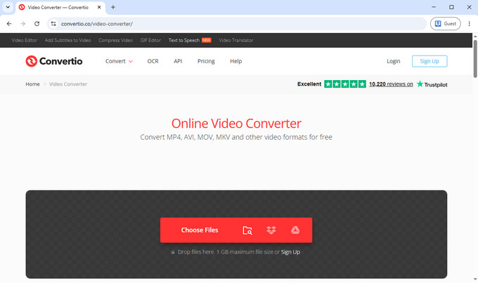Image resolution: width=478 pixels, height=283 pixels.
Task: Click the five green rating stars
Action: click(x=345, y=84)
